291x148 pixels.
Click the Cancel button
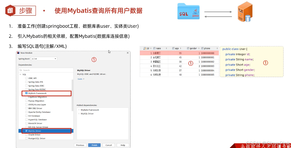109,145
